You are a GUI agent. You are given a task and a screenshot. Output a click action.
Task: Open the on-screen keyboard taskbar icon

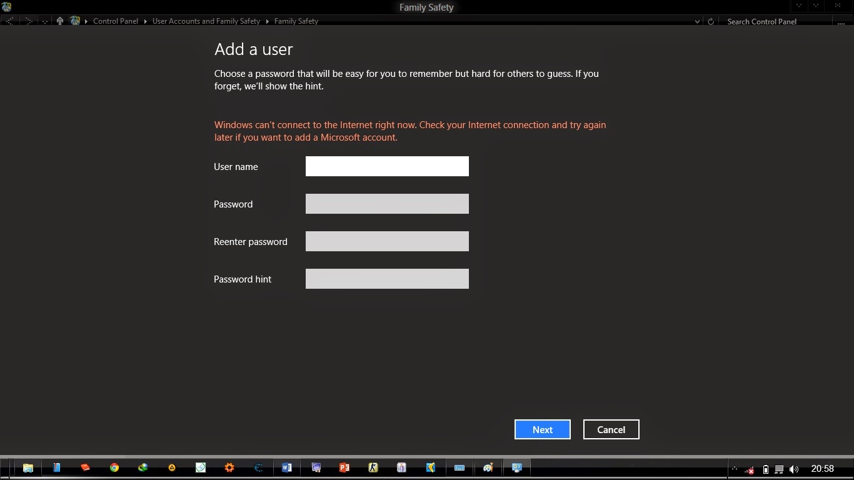coord(460,467)
